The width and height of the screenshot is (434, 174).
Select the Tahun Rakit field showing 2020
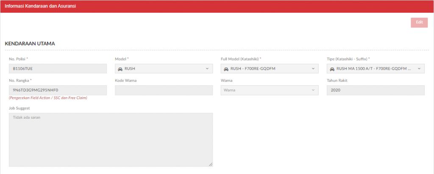(376, 90)
